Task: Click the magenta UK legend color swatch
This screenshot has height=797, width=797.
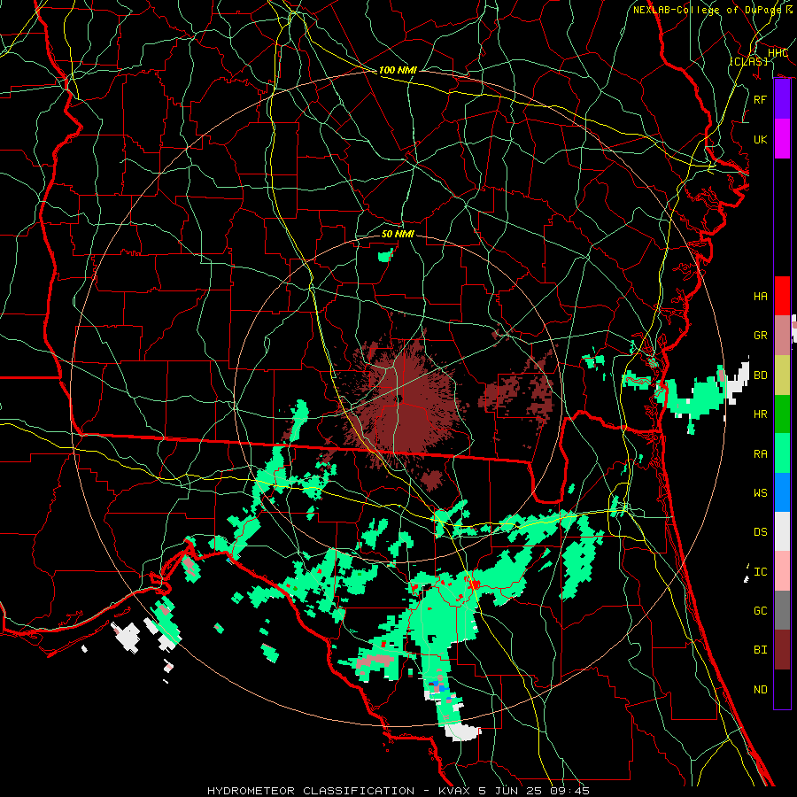Action: (782, 139)
